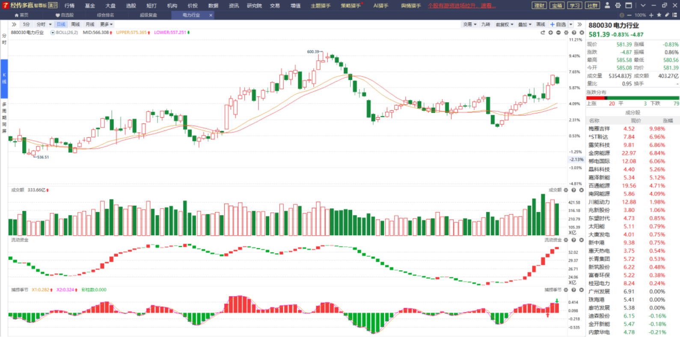Click zoom-in plus icon beside 100%

point(651,15)
